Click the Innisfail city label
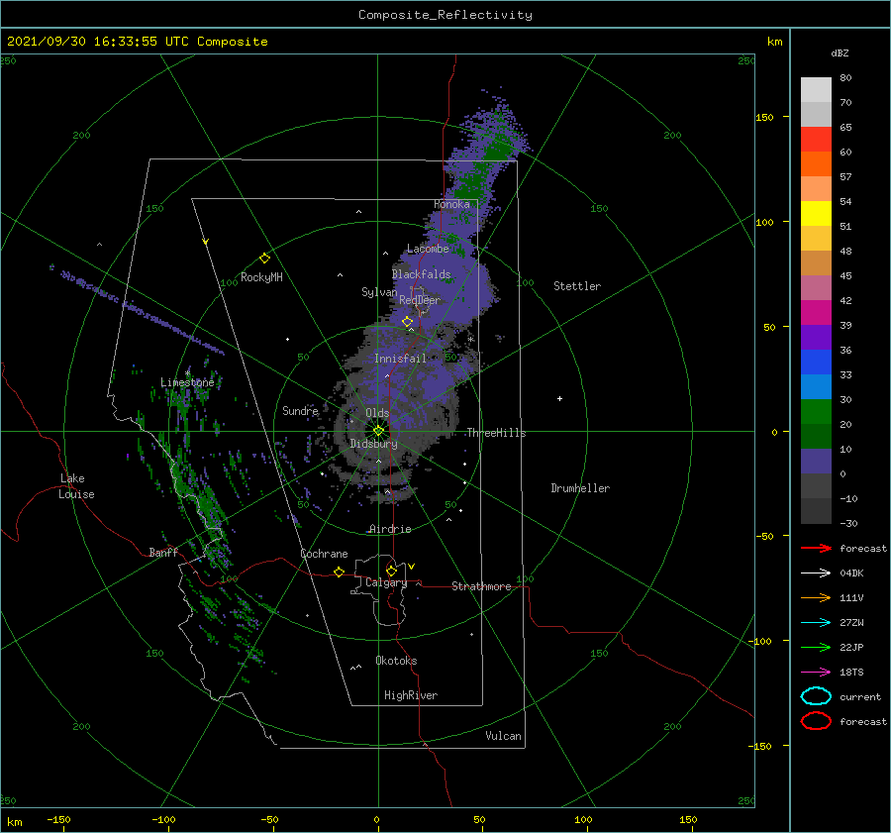The image size is (891, 833). (400, 359)
